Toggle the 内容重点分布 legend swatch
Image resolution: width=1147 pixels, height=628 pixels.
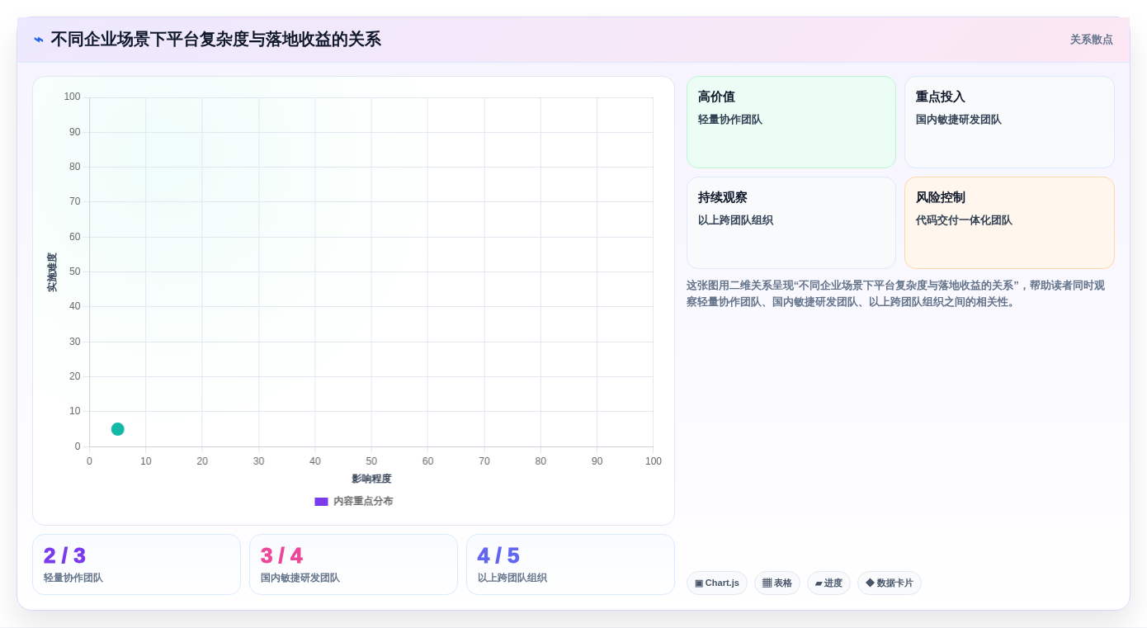(x=321, y=502)
